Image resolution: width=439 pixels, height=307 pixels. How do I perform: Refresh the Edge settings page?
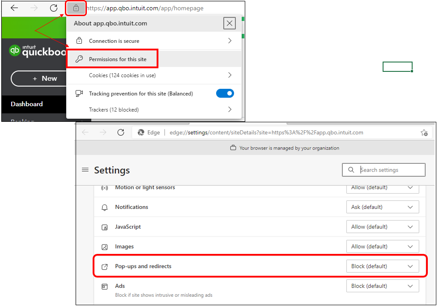pos(121,132)
